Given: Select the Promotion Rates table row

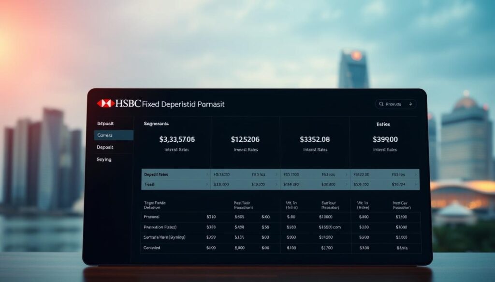Looking at the screenshot, I should tap(159, 227).
